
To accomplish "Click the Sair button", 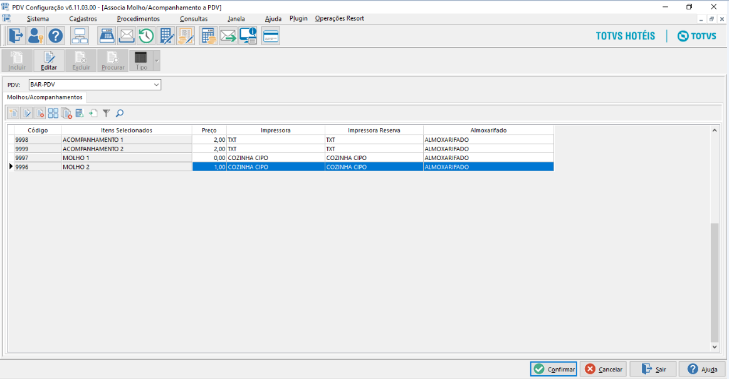I will (x=653, y=369).
